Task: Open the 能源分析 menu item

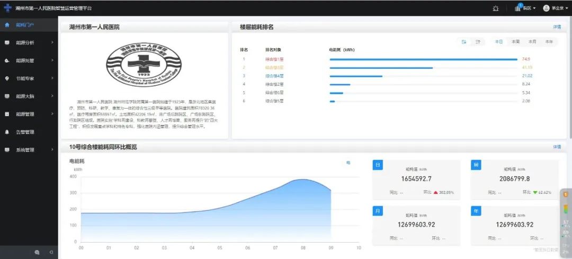Action: click(29, 43)
